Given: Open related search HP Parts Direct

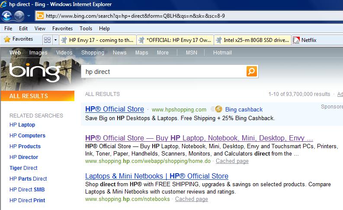Looking at the screenshot, I should tap(28, 178).
